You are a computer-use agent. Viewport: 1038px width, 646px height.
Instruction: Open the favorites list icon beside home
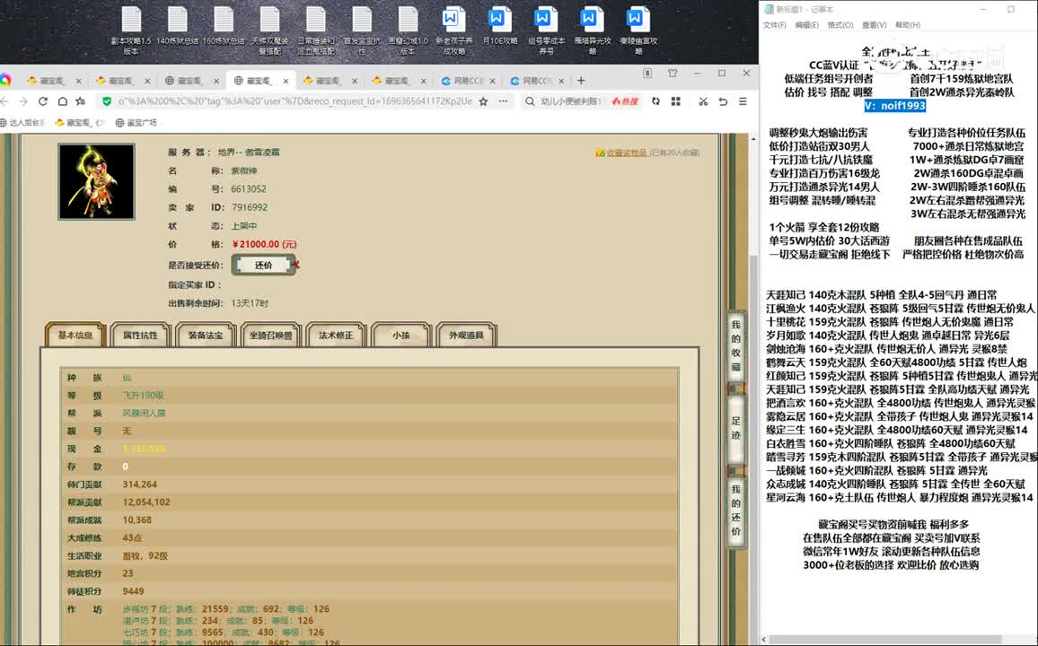click(81, 101)
